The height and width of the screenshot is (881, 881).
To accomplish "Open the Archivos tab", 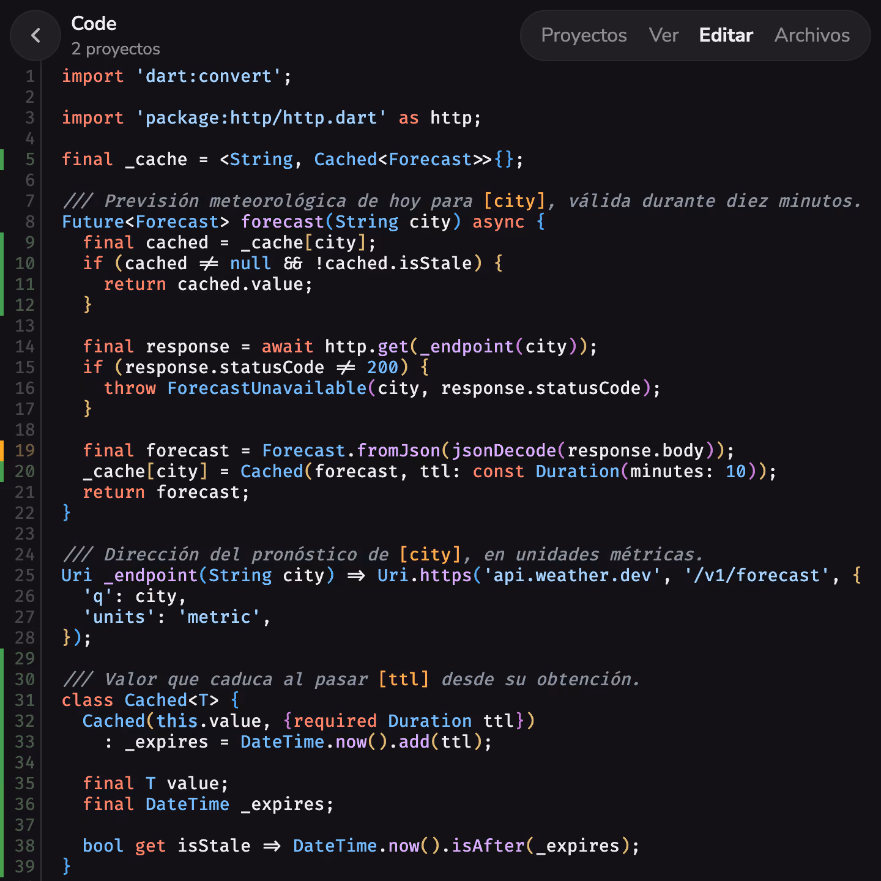I will click(812, 35).
